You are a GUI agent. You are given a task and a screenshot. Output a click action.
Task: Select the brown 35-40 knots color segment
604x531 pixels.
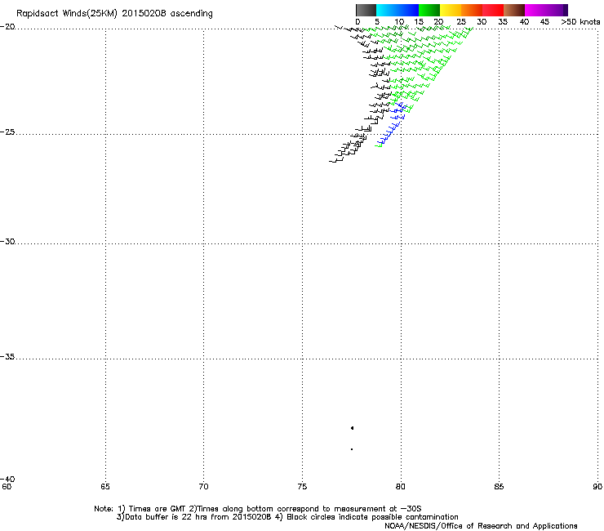pos(514,10)
